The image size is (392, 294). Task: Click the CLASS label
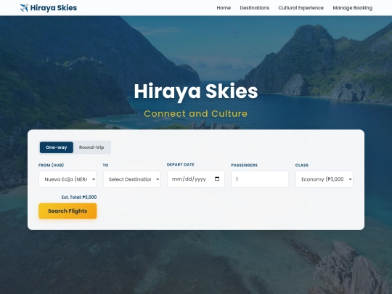coord(302,165)
